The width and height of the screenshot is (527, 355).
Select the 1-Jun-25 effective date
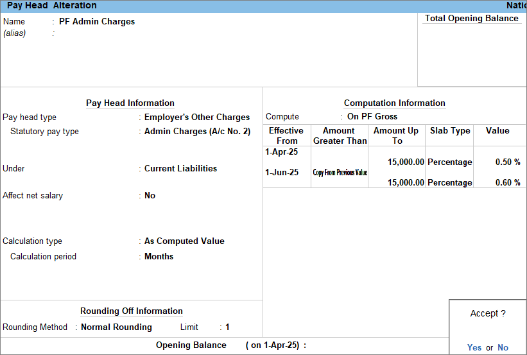[281, 172]
